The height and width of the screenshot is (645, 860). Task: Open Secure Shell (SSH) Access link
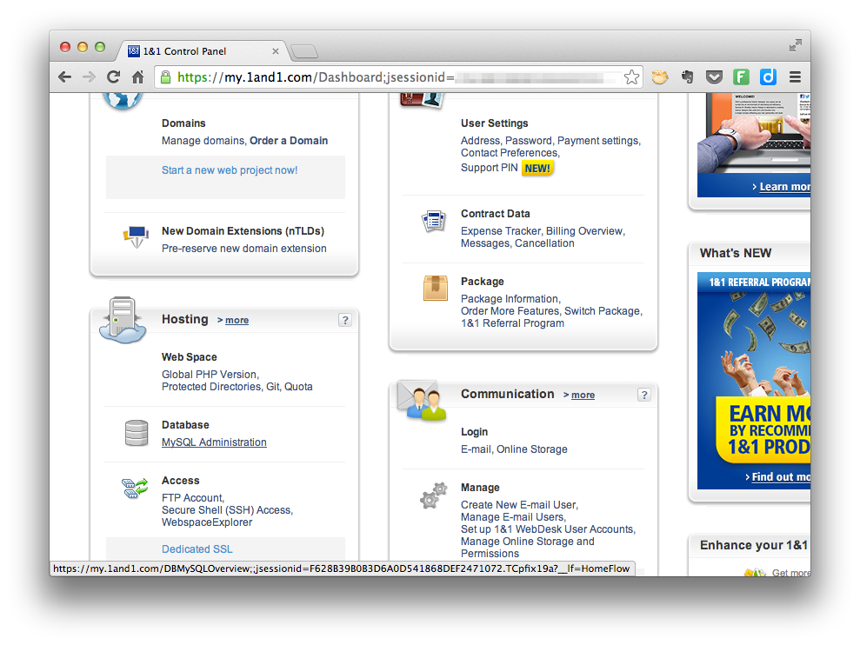point(226,510)
